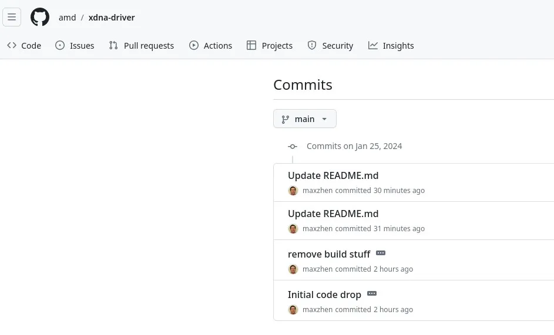Image resolution: width=554 pixels, height=335 pixels.
Task: Switch to the Projects tab
Action: click(x=270, y=46)
